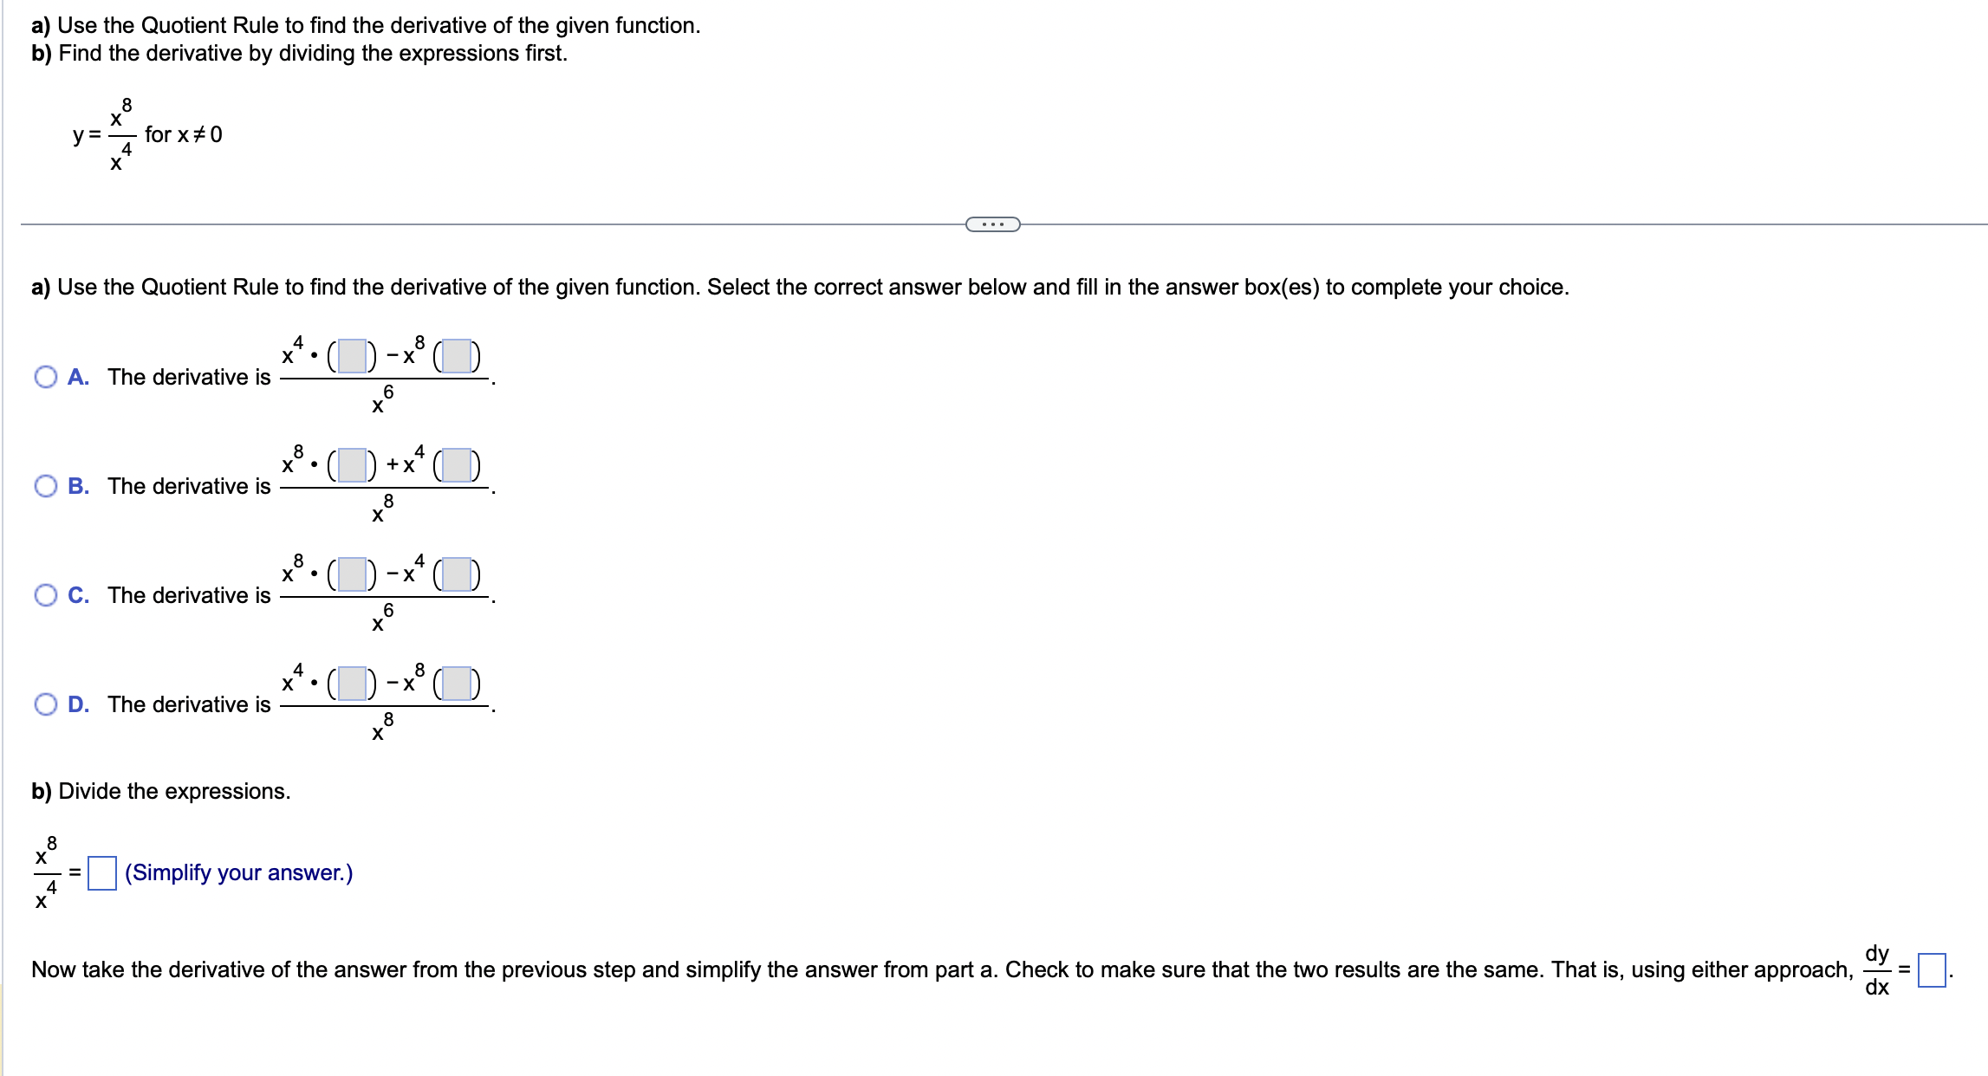Select radio button for choice A
1988x1076 pixels.
44,375
